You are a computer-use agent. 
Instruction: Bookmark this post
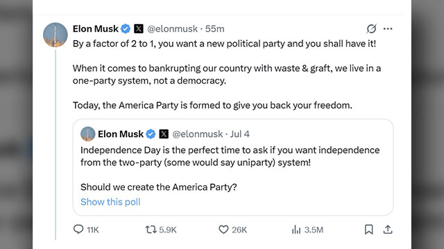click(368, 230)
